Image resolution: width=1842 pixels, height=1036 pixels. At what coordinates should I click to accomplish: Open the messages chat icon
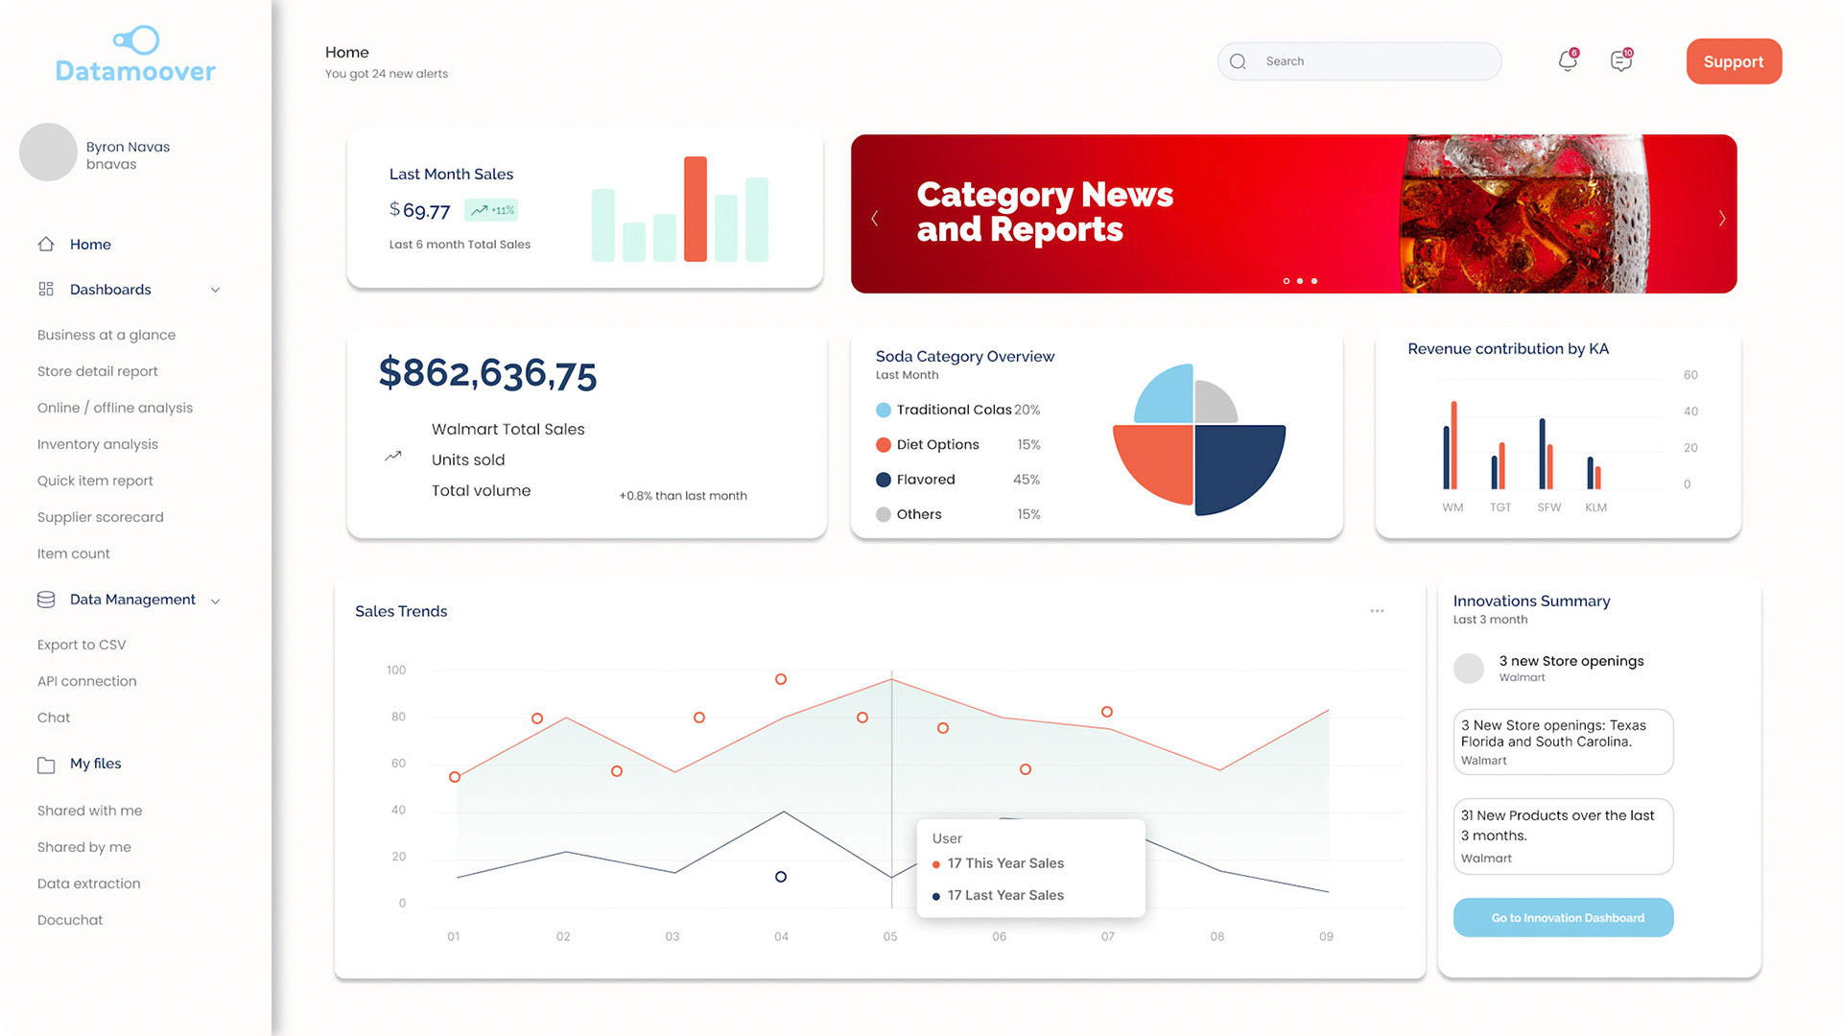pos(1620,61)
